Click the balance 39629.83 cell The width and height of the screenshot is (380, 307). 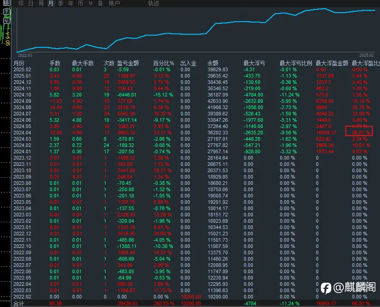pyautogui.click(x=218, y=69)
